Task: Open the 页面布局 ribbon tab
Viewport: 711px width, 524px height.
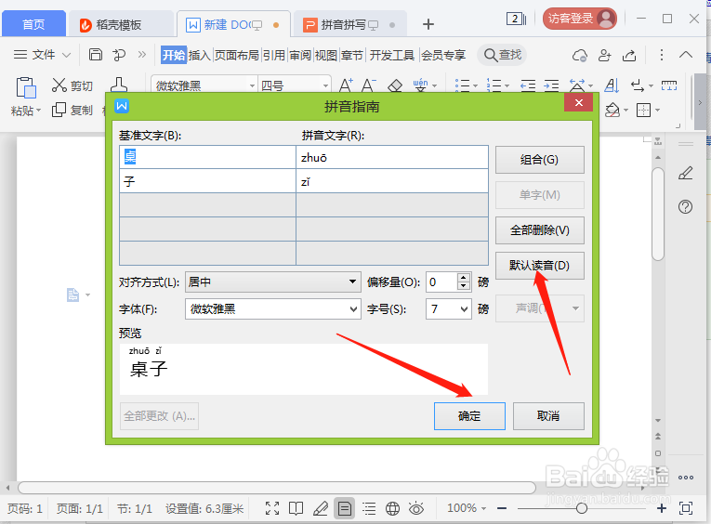Action: click(x=237, y=56)
